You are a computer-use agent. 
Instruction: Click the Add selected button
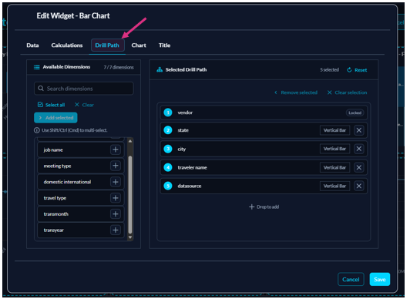pyautogui.click(x=55, y=118)
